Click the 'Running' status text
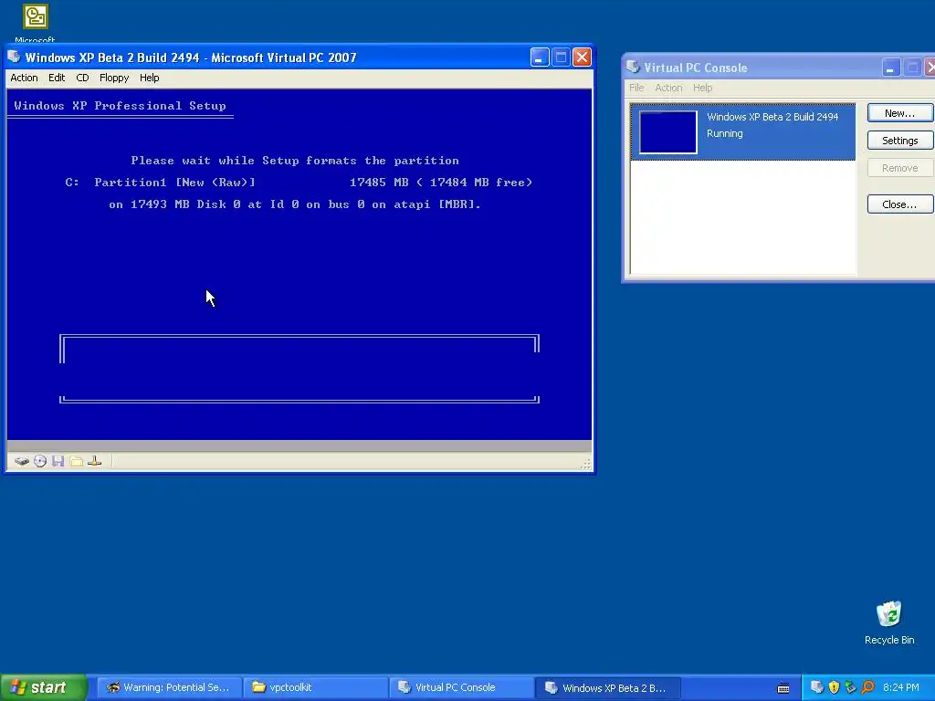This screenshot has width=935, height=701. pos(724,133)
